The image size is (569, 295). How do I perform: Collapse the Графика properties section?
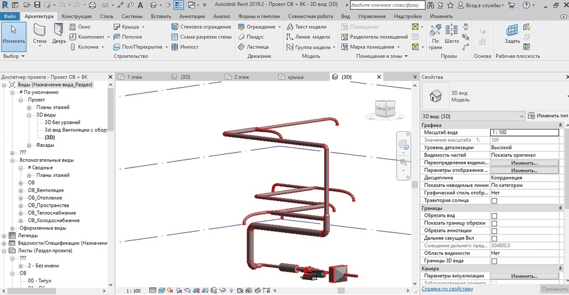[561, 125]
